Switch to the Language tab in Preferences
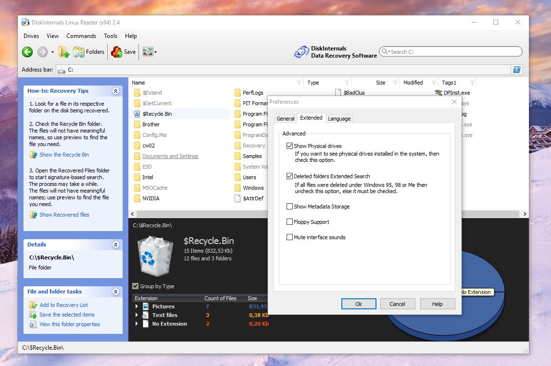This screenshot has height=366, width=551. pos(339,119)
